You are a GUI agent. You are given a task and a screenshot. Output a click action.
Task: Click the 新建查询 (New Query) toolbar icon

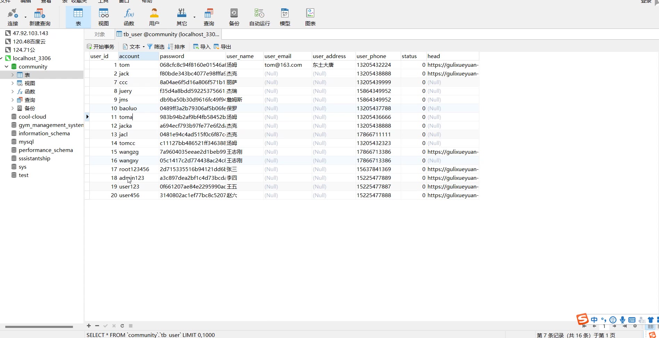[x=40, y=17]
